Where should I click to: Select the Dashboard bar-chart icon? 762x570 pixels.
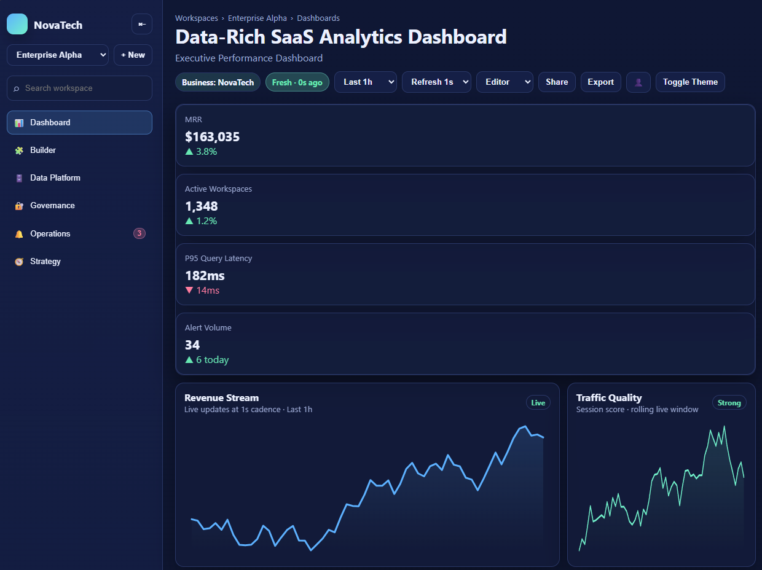coord(18,122)
